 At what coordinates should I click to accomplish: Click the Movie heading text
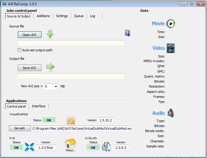pyautogui.click(x=158, y=24)
